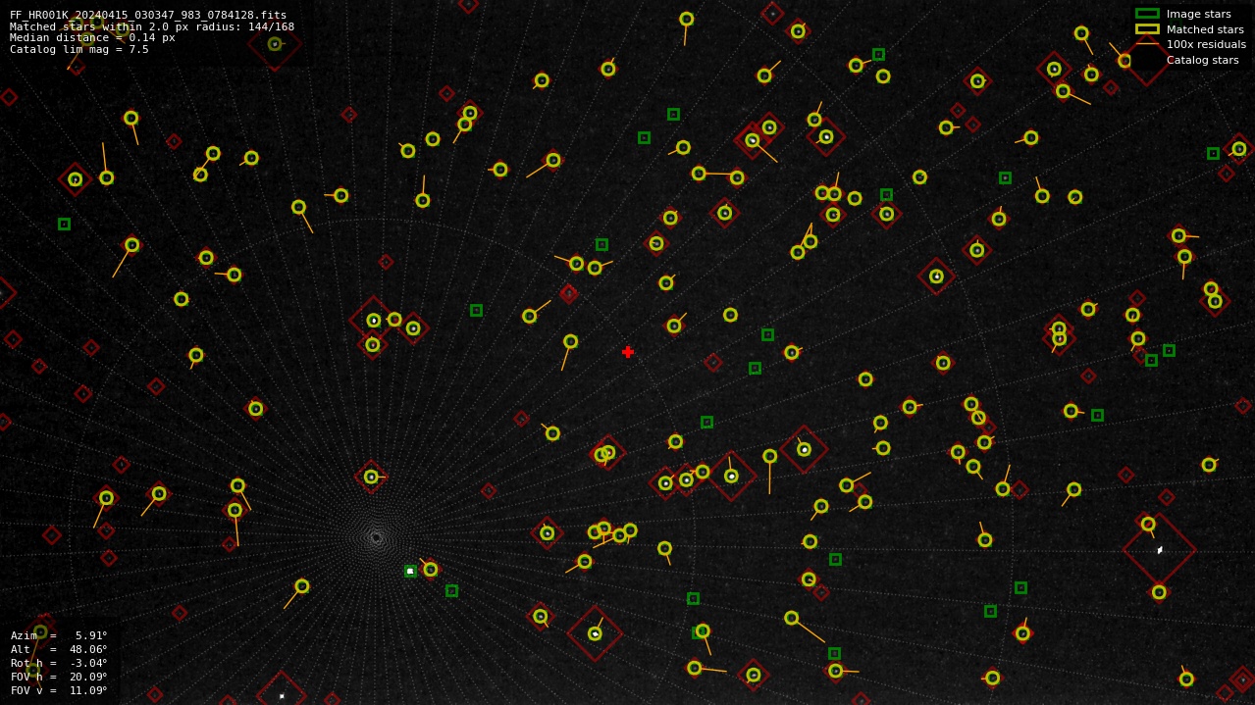Select the 'Matched stars' legend label

tap(1205, 29)
